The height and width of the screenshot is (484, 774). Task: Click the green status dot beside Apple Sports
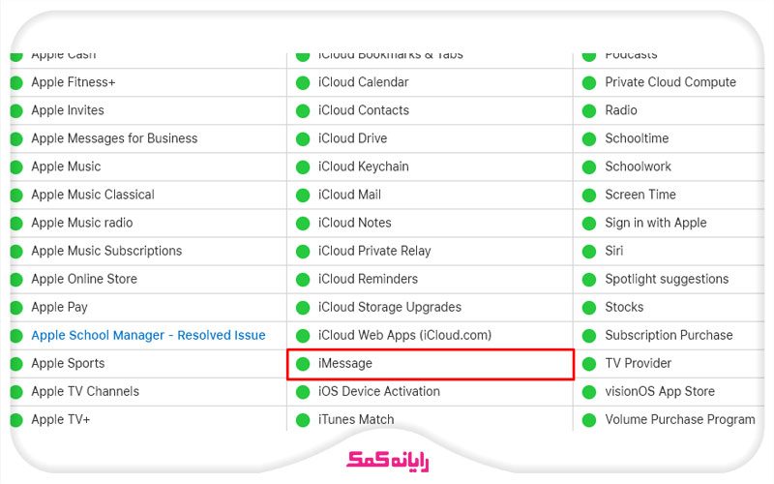point(15,364)
